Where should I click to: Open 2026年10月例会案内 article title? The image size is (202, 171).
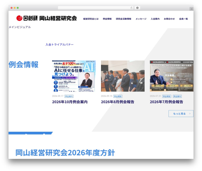click(70, 102)
